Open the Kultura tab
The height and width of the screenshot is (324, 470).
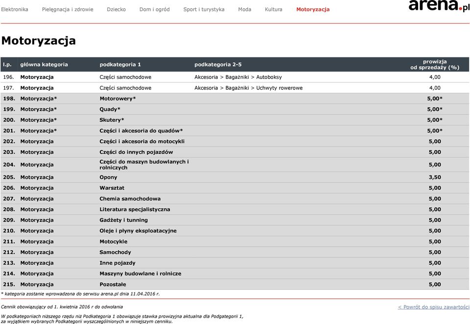(x=273, y=9)
